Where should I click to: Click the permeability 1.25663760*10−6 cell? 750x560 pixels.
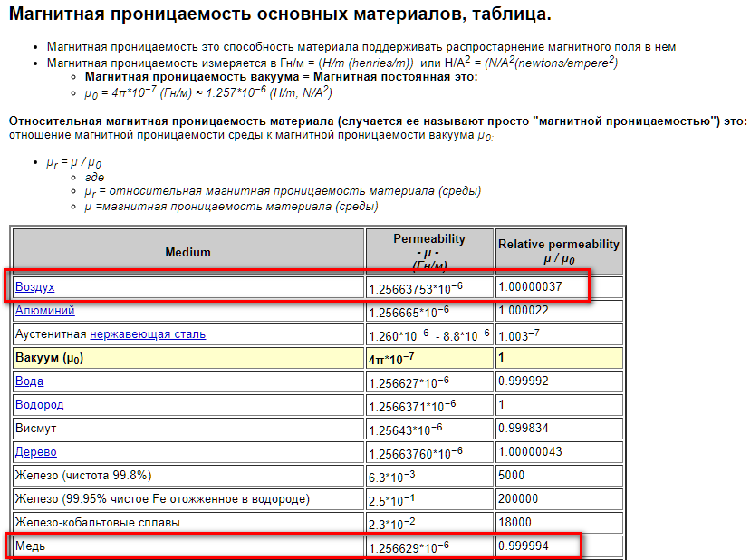429,452
